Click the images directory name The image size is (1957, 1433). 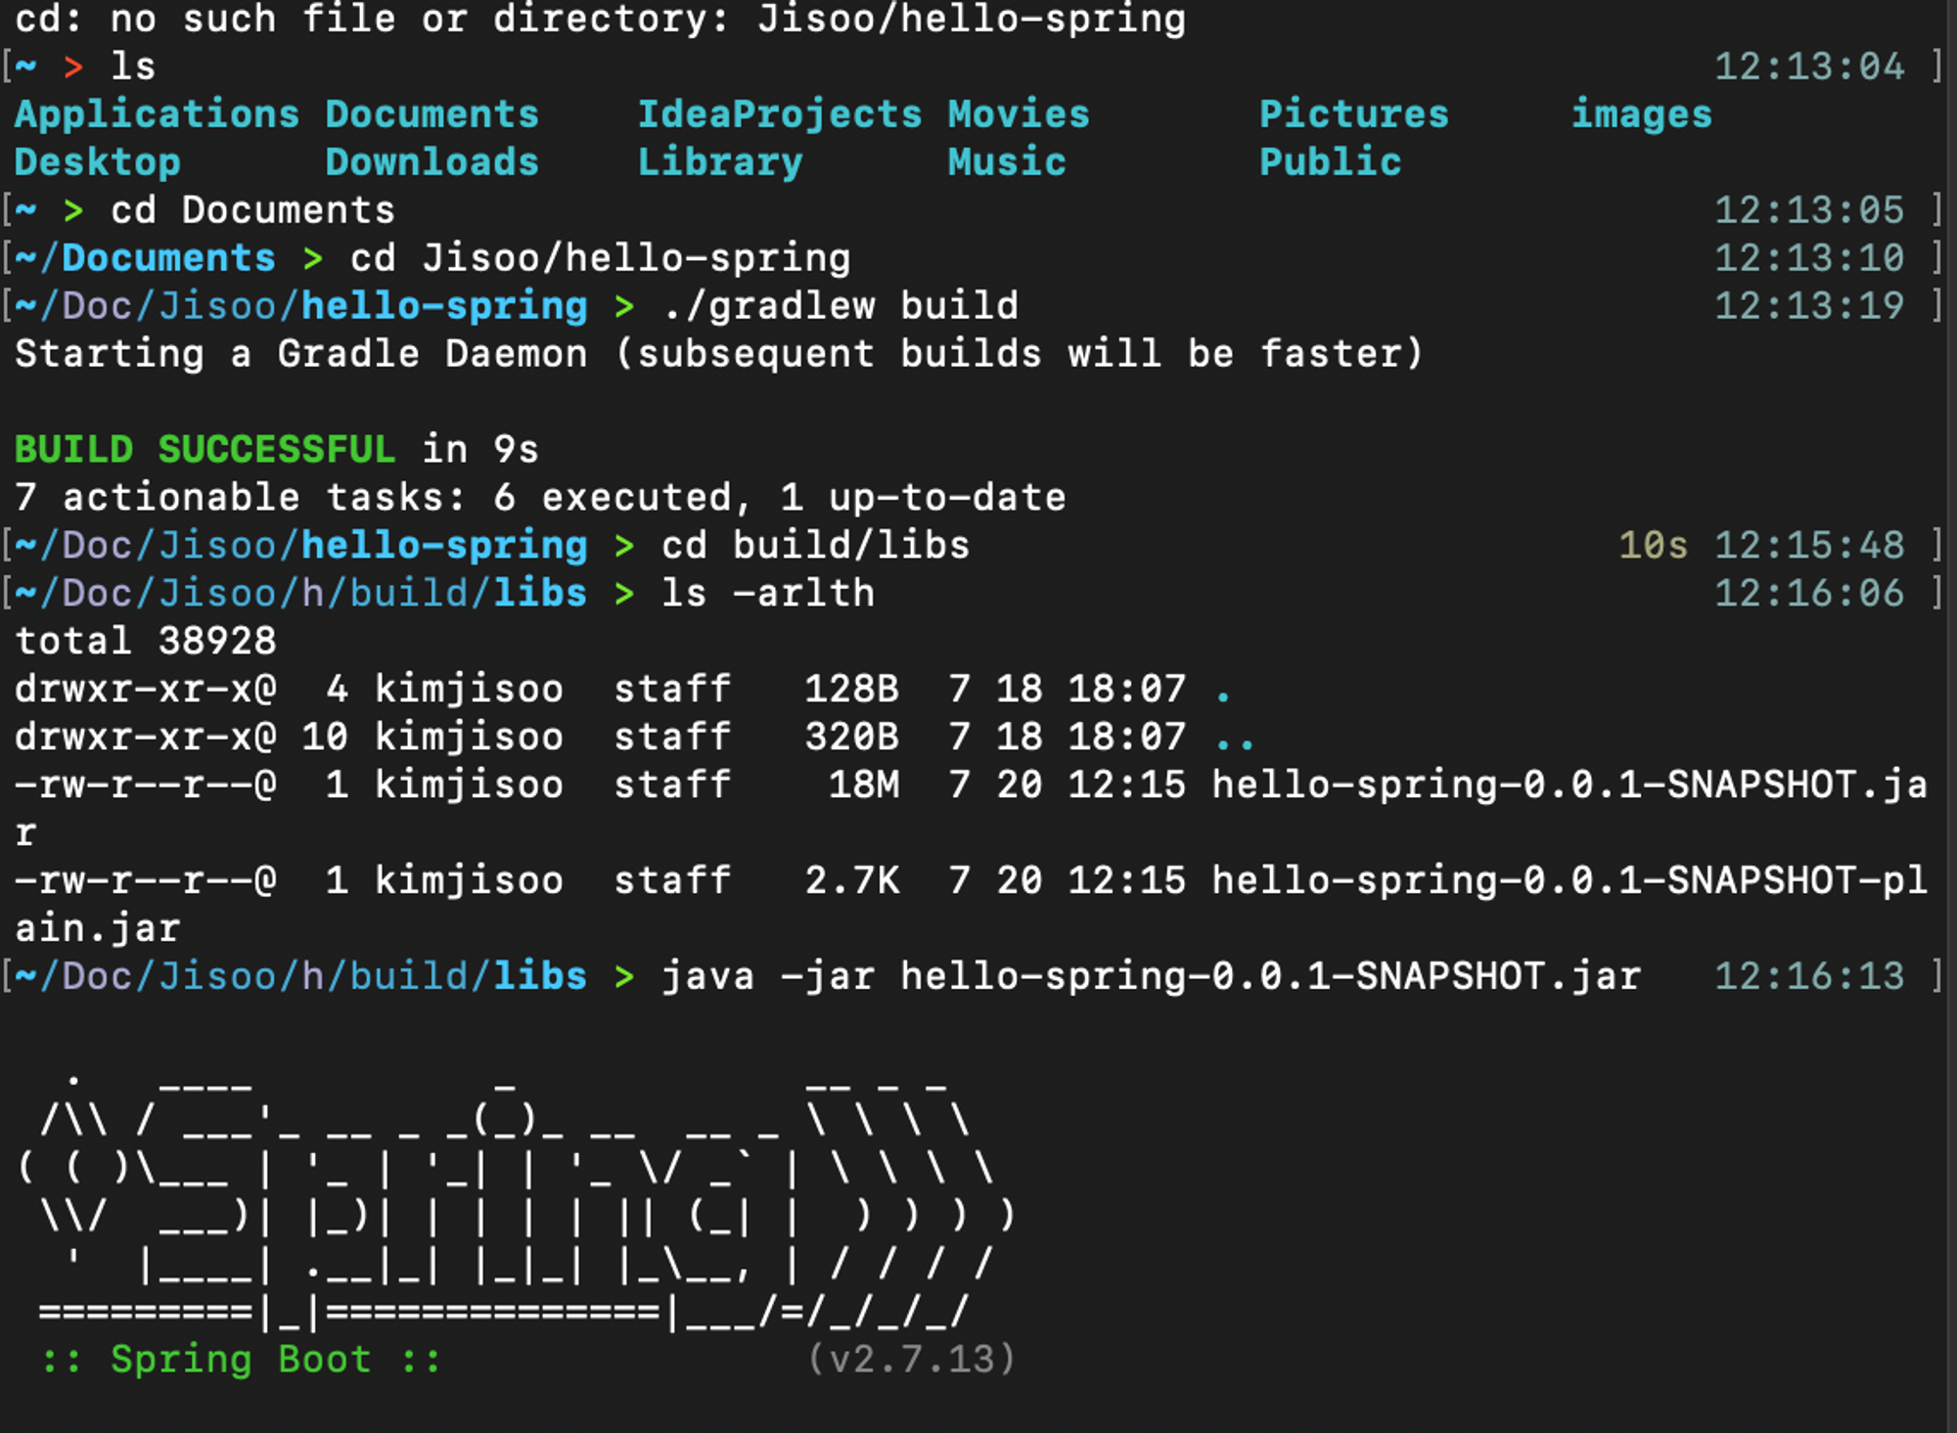(x=1641, y=114)
